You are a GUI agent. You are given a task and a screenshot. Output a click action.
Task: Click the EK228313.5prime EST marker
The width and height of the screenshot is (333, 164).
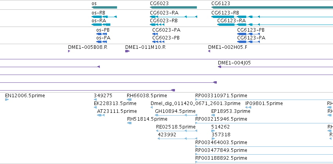(x=95, y=107)
